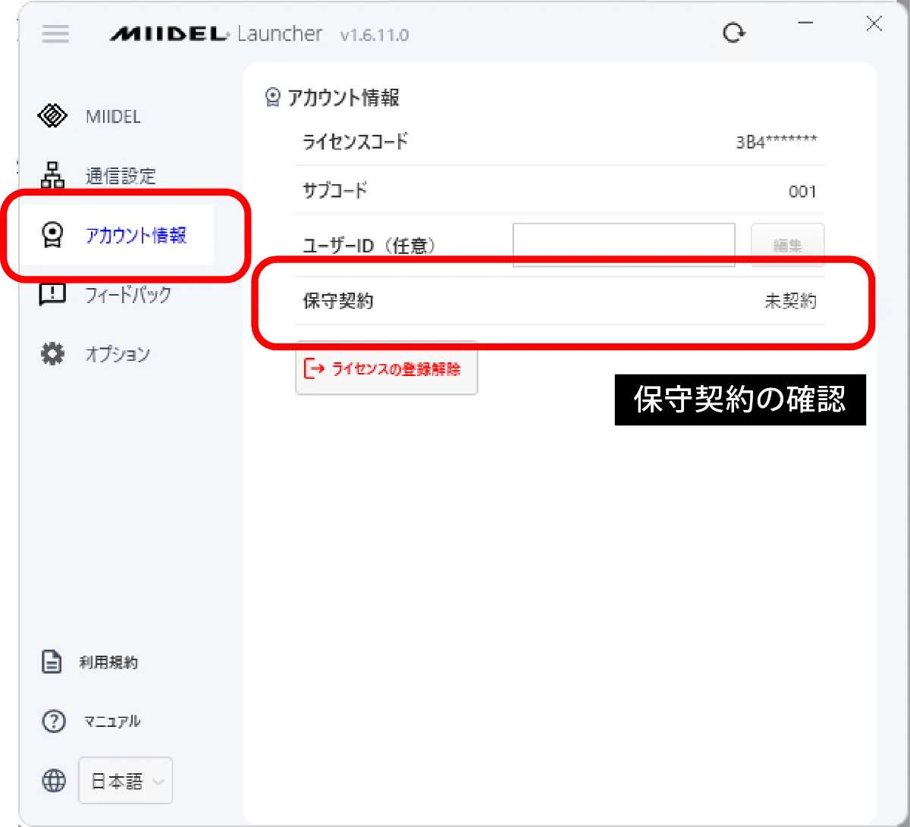Click ライセンスの登録解除 button
Viewport: 910px width, 827px height.
tap(386, 368)
